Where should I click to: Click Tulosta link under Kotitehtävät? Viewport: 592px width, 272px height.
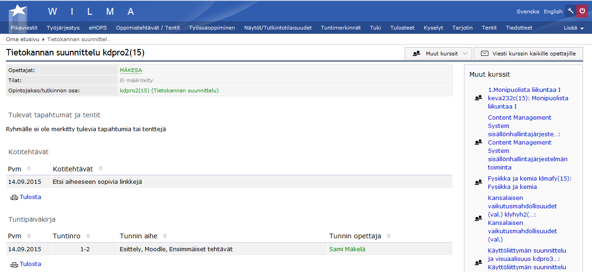(x=31, y=197)
